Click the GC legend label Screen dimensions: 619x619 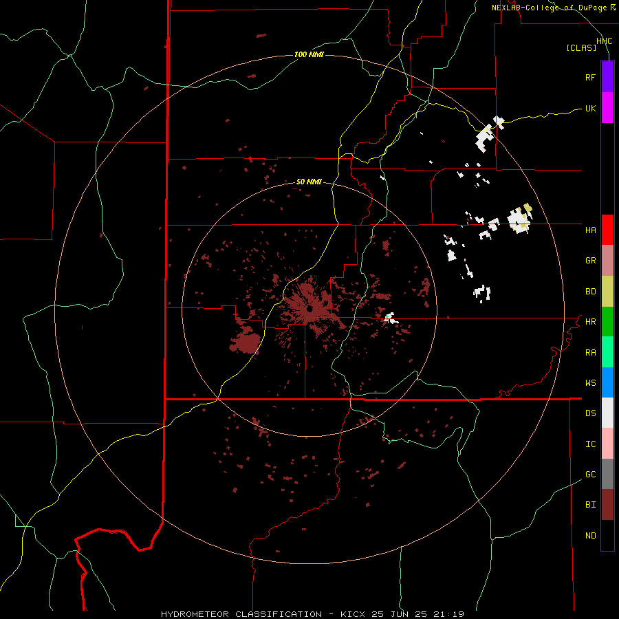tap(590, 475)
